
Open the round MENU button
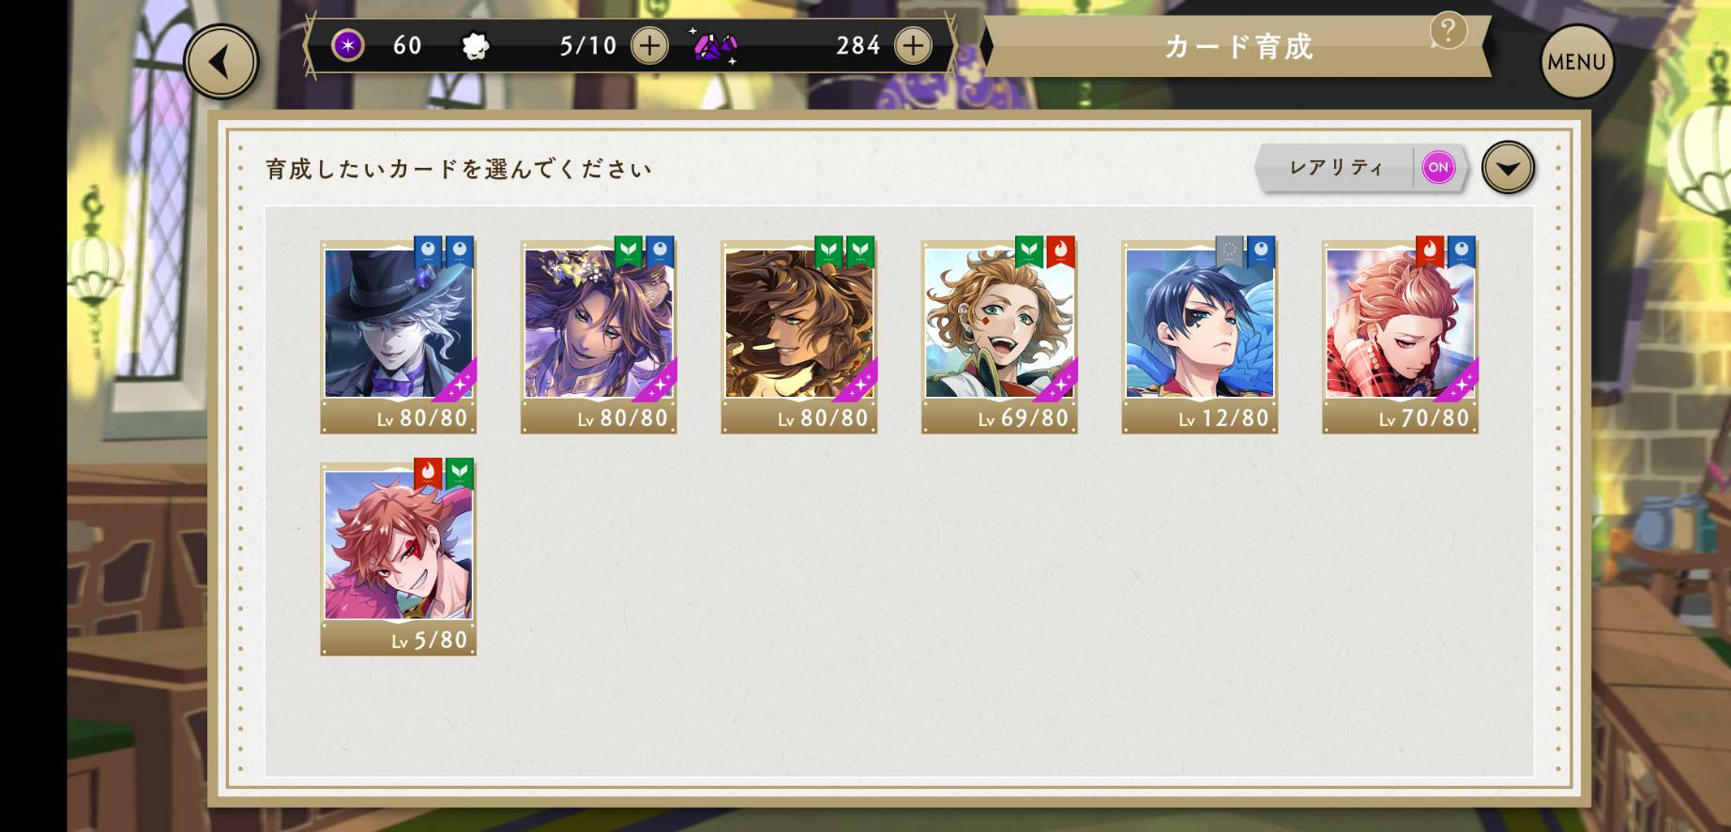tap(1576, 62)
